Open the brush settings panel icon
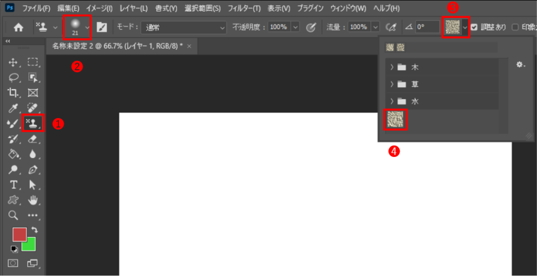 pyautogui.click(x=102, y=27)
